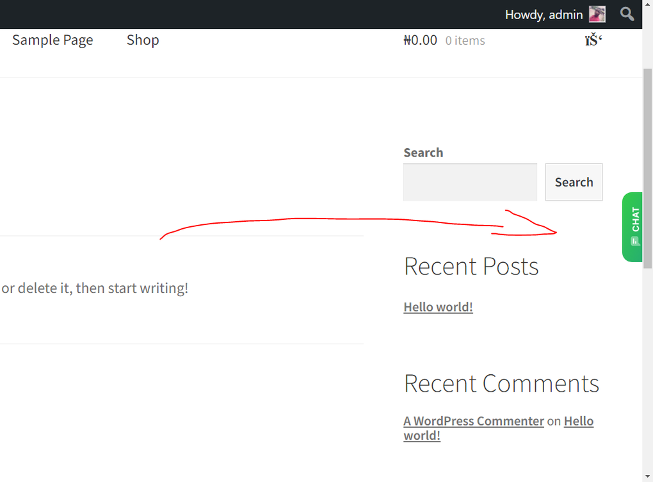This screenshot has width=653, height=482.
Task: Click the 0 items cart counter
Action: [x=465, y=40]
